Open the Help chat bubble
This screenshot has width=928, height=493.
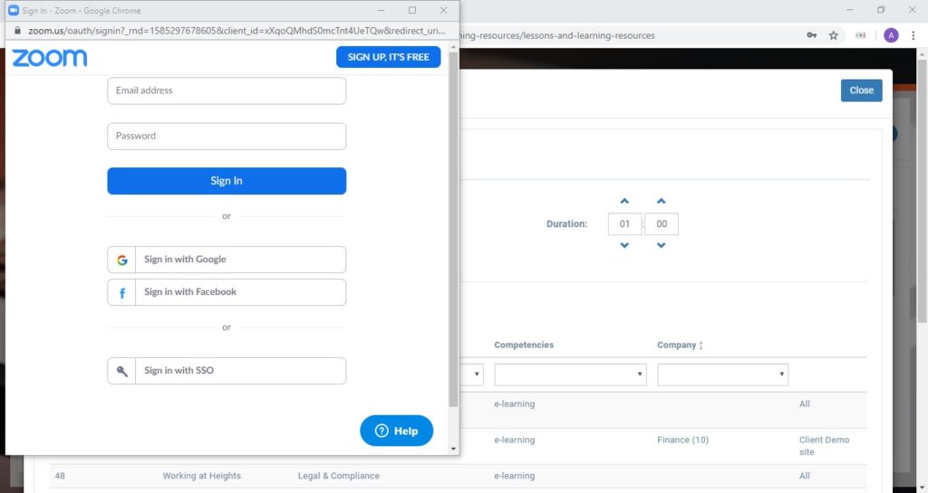[397, 431]
